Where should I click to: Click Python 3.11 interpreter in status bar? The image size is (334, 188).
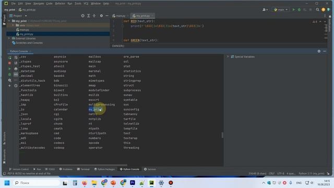pyautogui.click(x=312, y=173)
